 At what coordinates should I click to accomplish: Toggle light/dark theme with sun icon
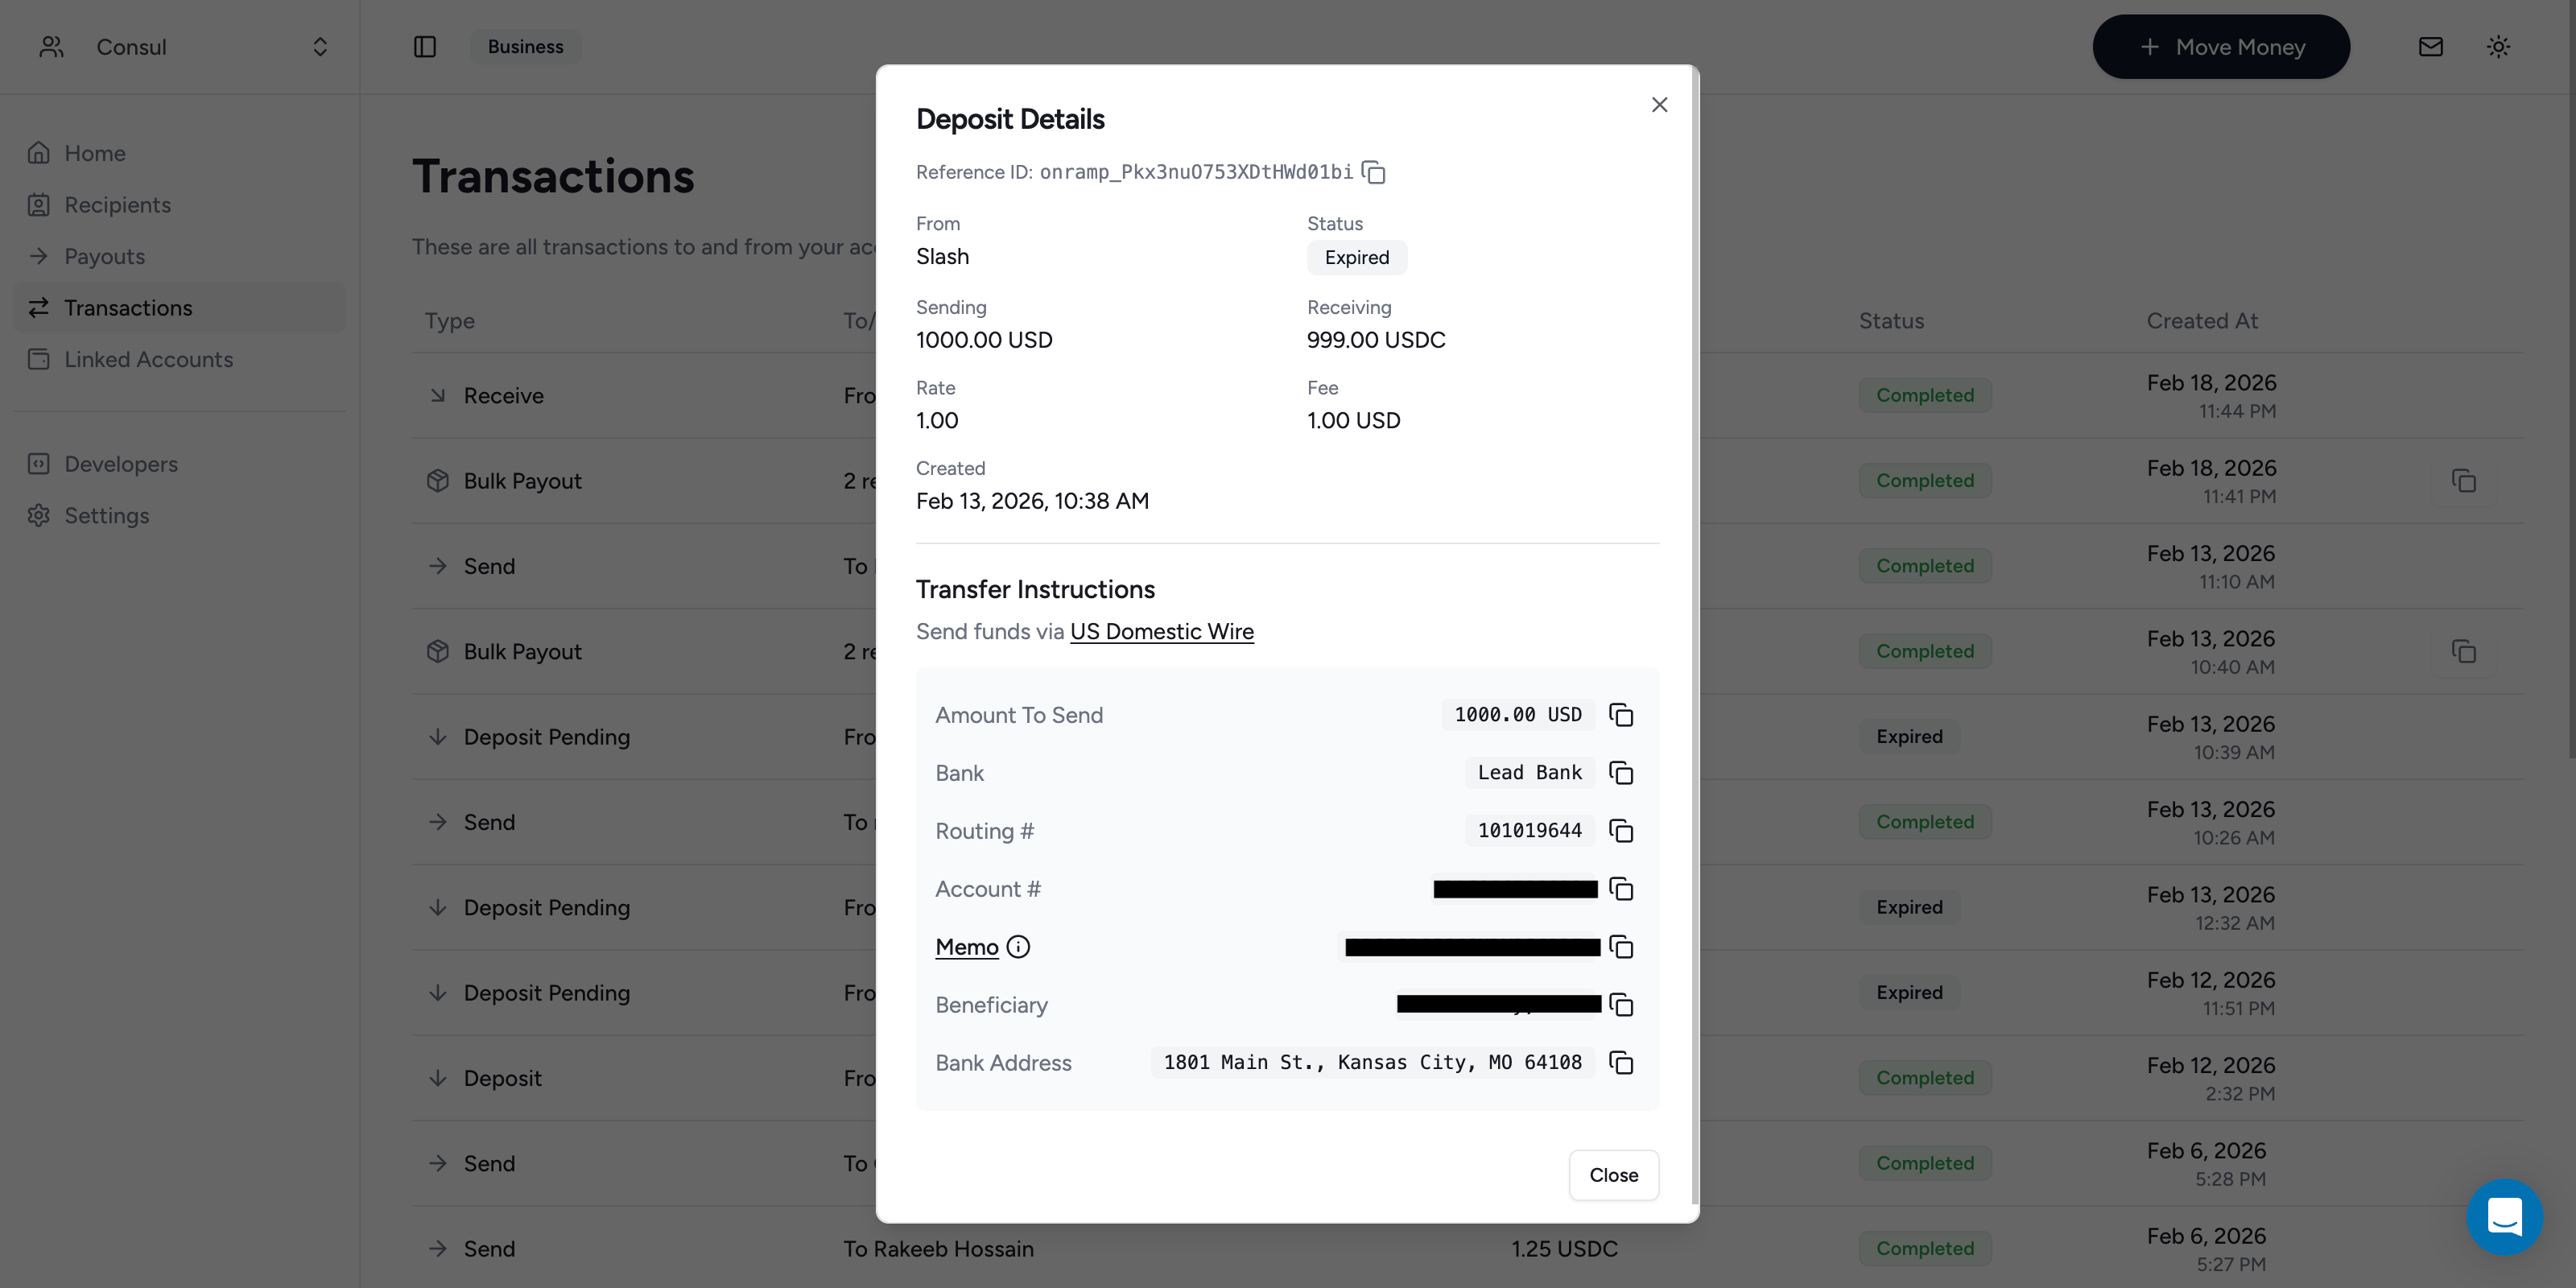[x=2498, y=46]
